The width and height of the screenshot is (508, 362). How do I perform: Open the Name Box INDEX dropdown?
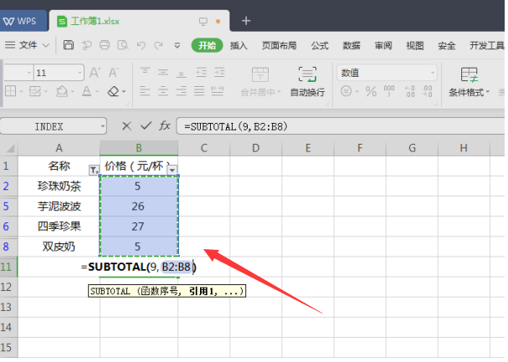coord(102,126)
